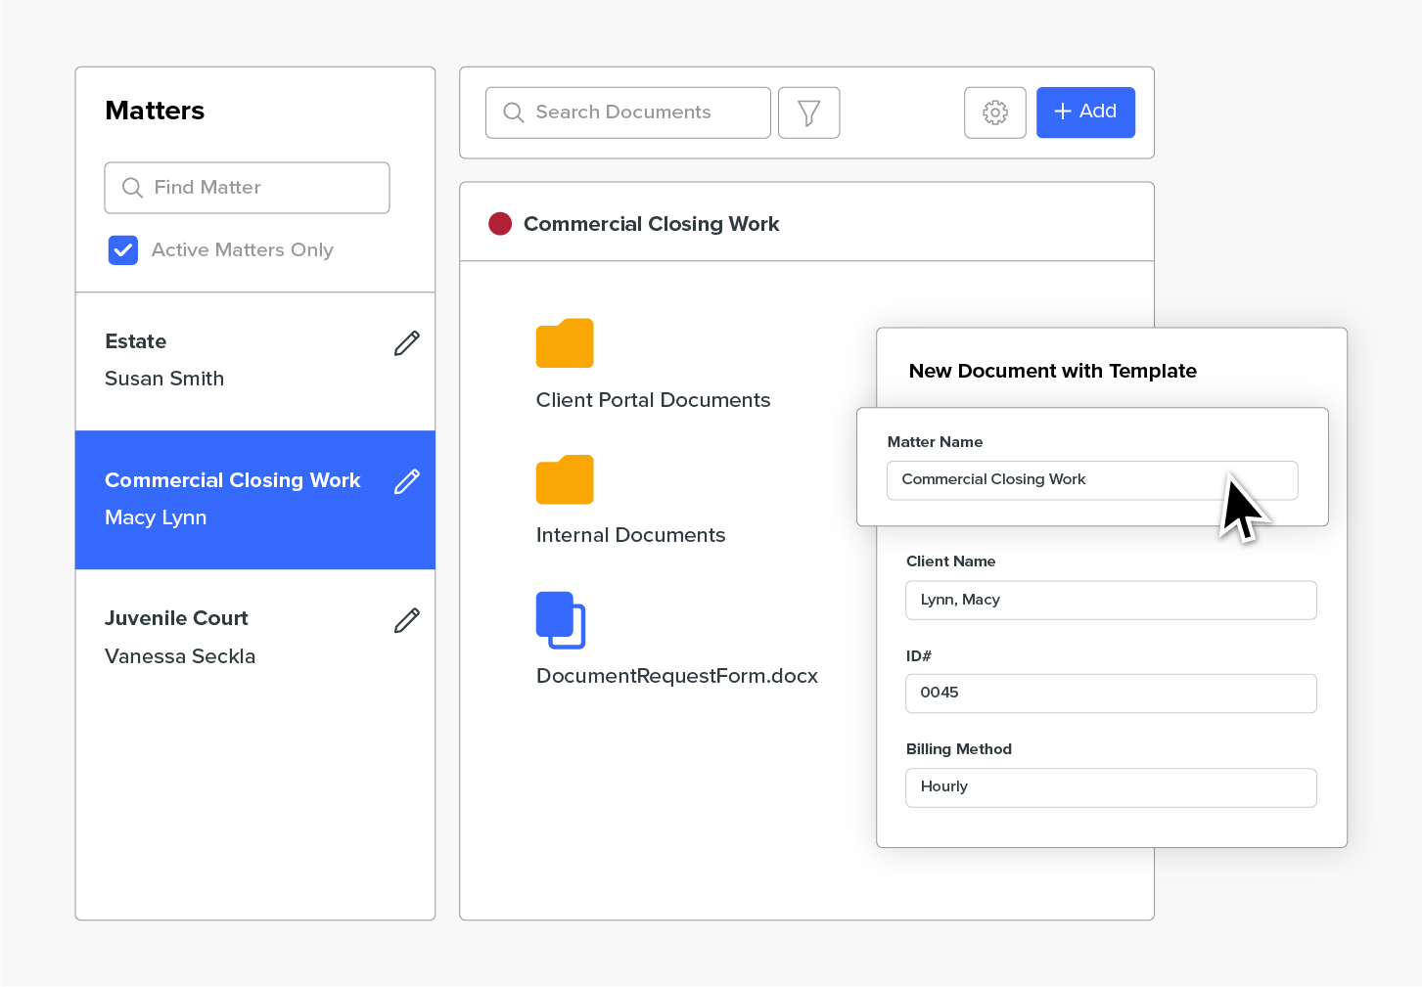Open the document filter funnel

808,112
